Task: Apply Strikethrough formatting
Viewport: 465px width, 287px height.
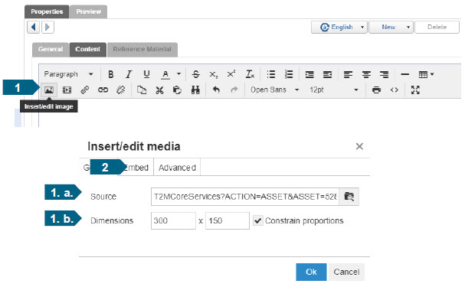Action: [195, 74]
